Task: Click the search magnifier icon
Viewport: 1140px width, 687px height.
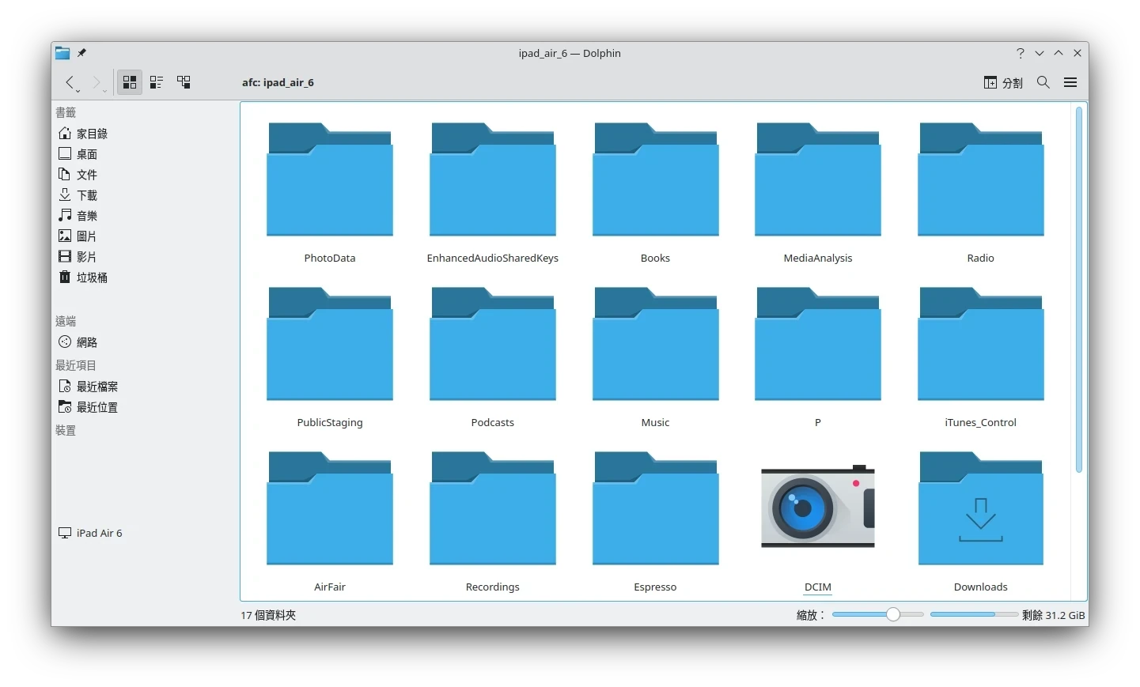Action: pos(1043,82)
